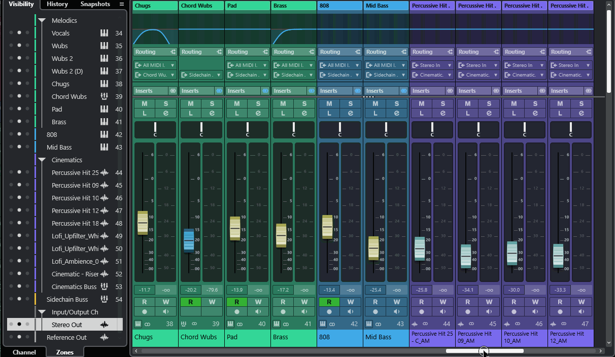The width and height of the screenshot is (615, 357).
Task: Switch to the History tab
Action: [57, 4]
